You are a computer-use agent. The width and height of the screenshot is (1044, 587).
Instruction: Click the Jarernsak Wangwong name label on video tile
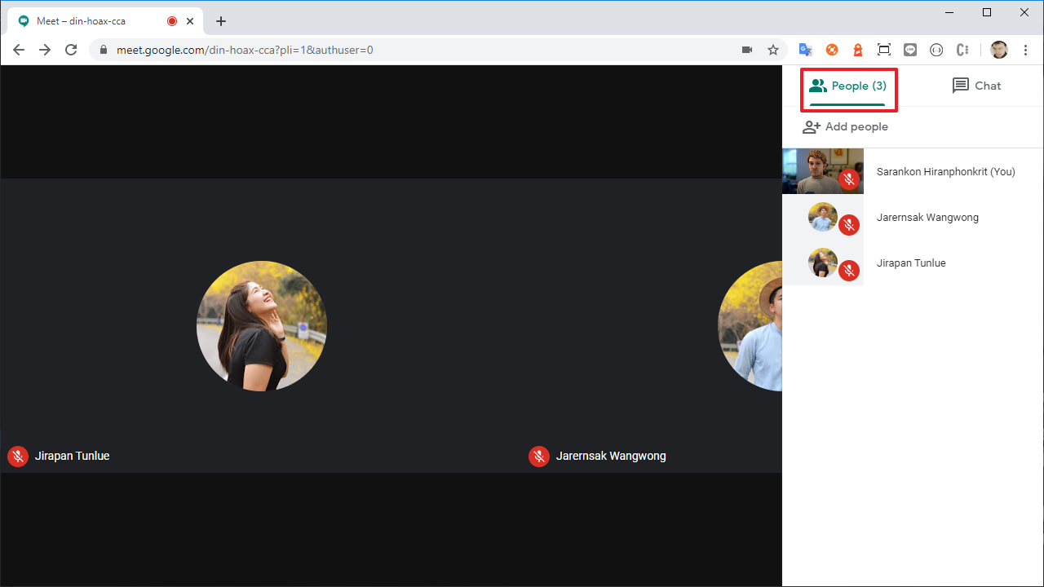[x=611, y=457]
